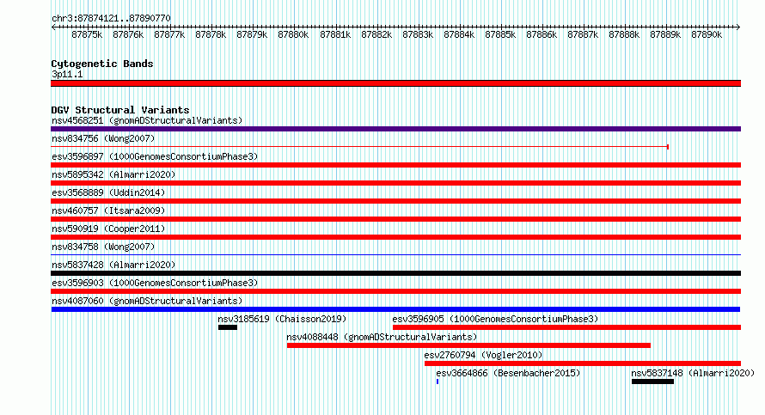This screenshot has height=415, width=765.
Task: Click the 87885k ruler tick label
Action: pyautogui.click(x=500, y=35)
